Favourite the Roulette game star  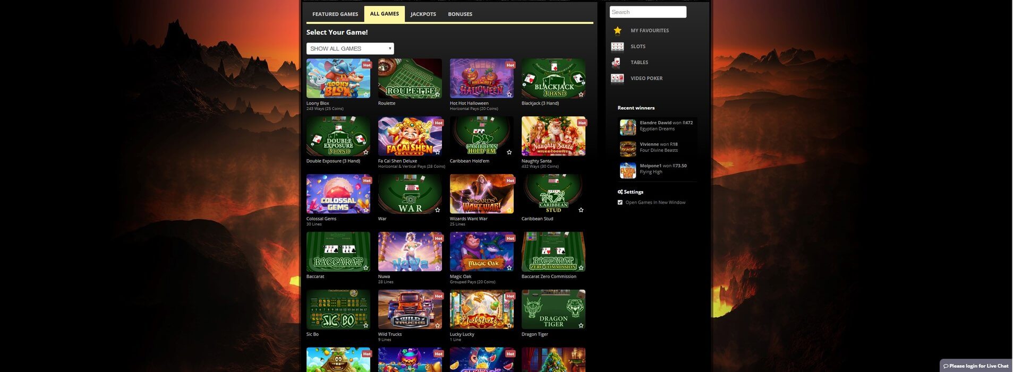pyautogui.click(x=437, y=94)
